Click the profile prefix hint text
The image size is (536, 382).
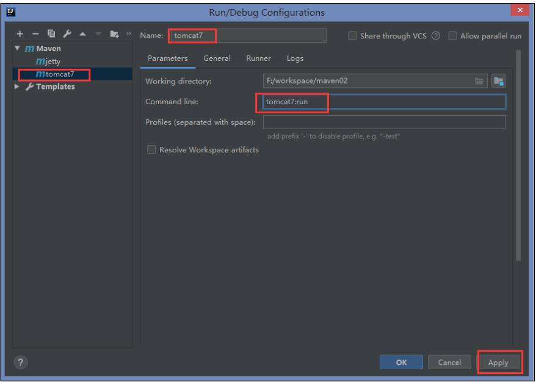(x=334, y=136)
